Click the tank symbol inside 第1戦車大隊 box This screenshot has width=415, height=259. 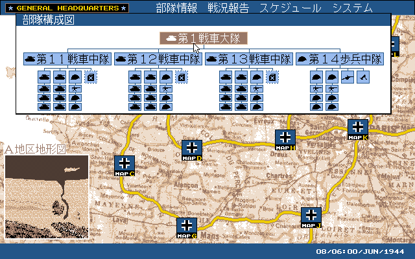171,39
